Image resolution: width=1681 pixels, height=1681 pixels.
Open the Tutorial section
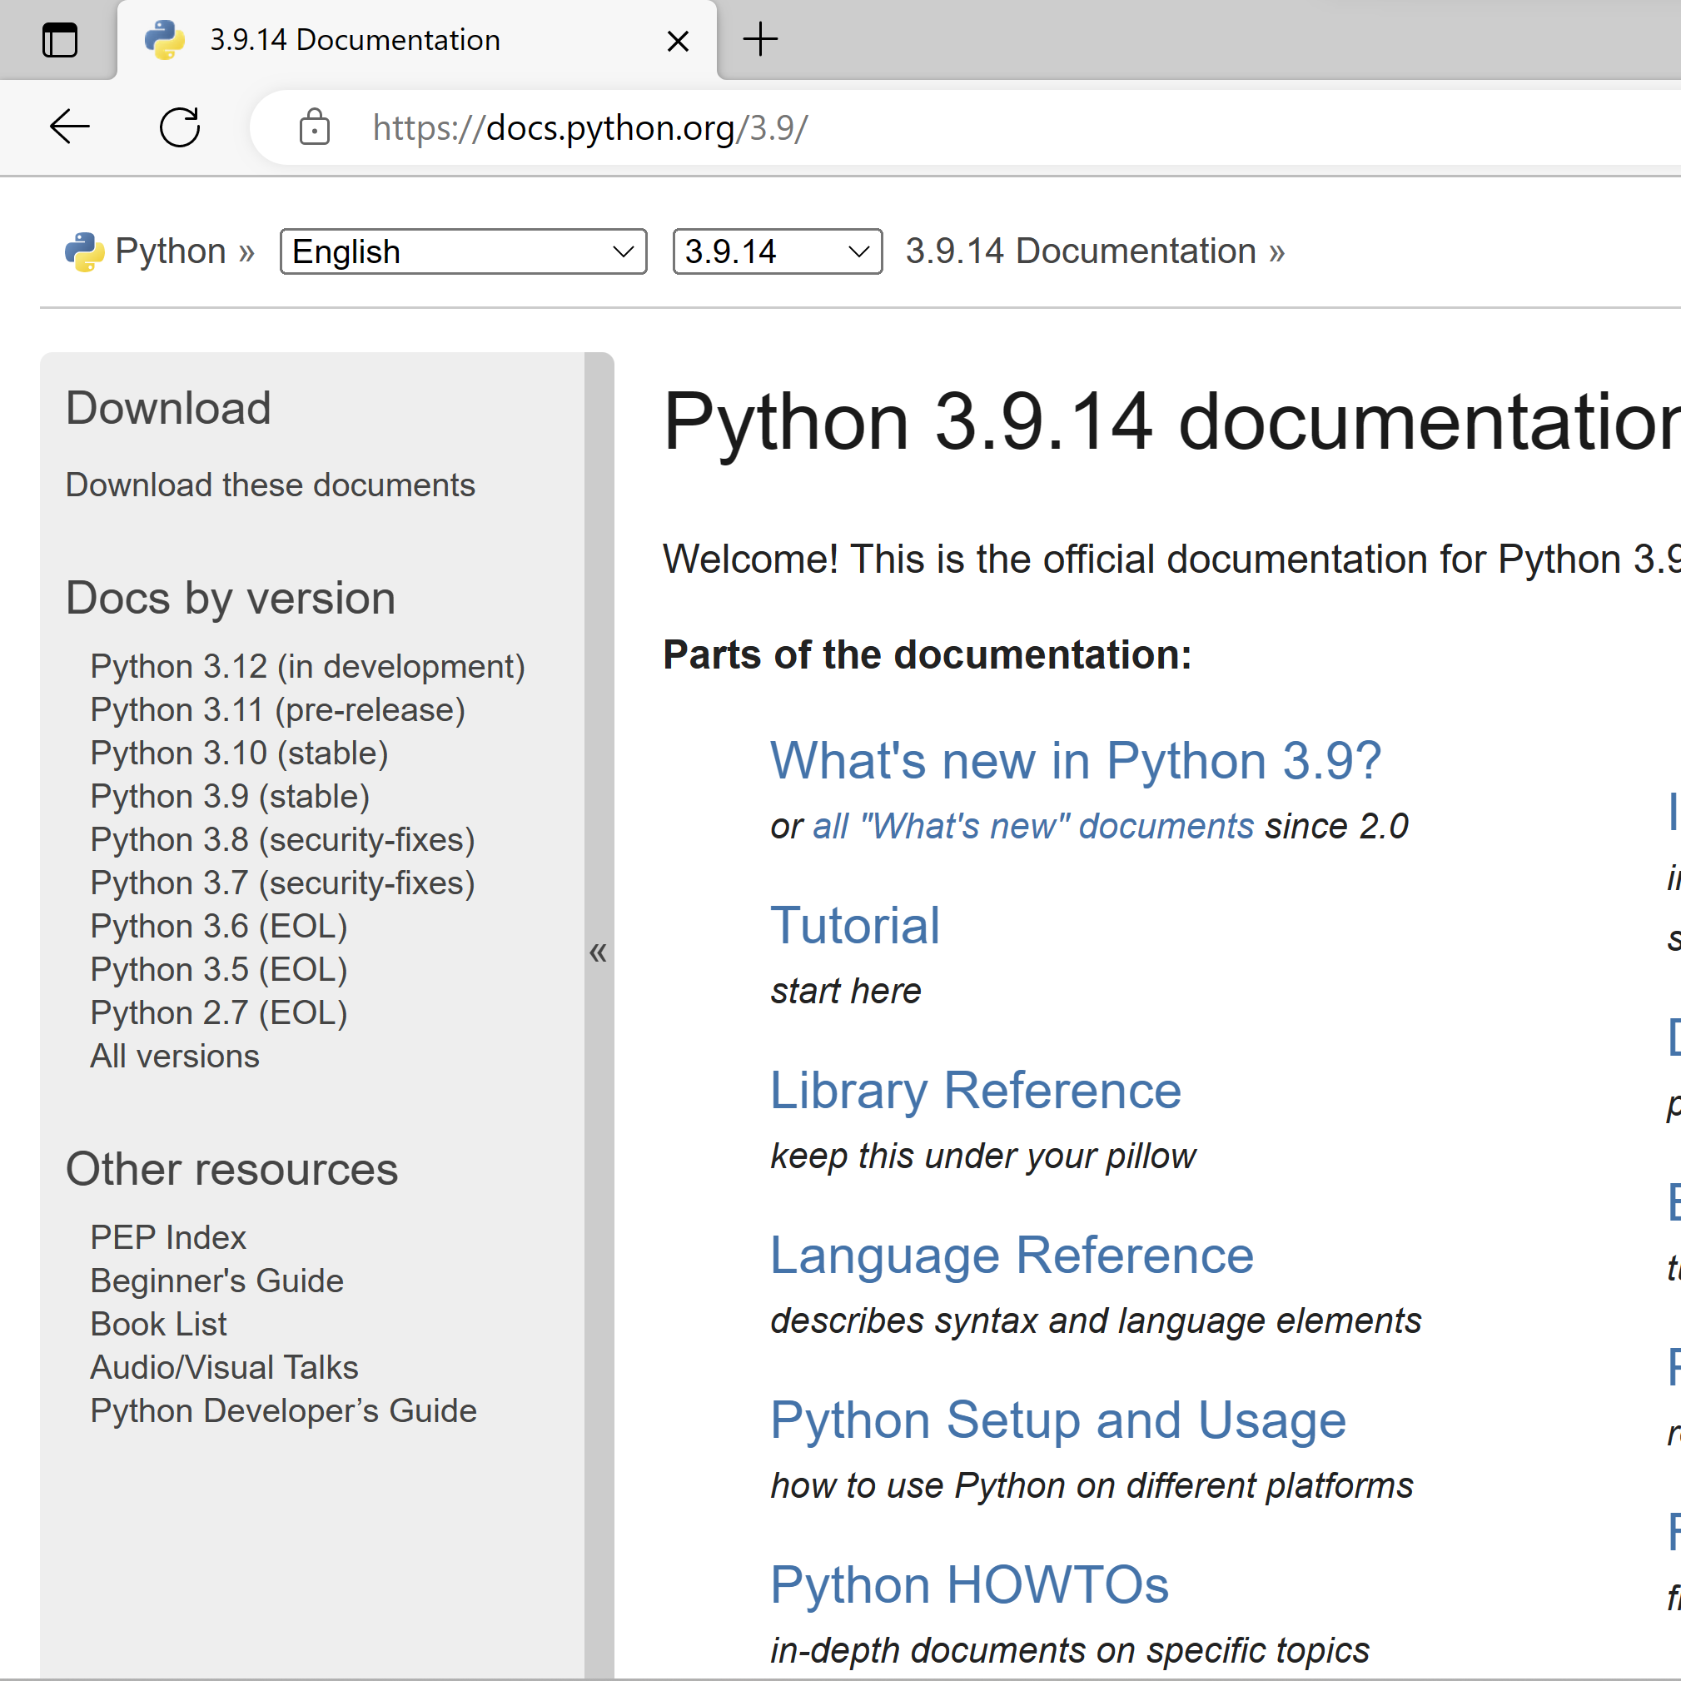coord(854,925)
